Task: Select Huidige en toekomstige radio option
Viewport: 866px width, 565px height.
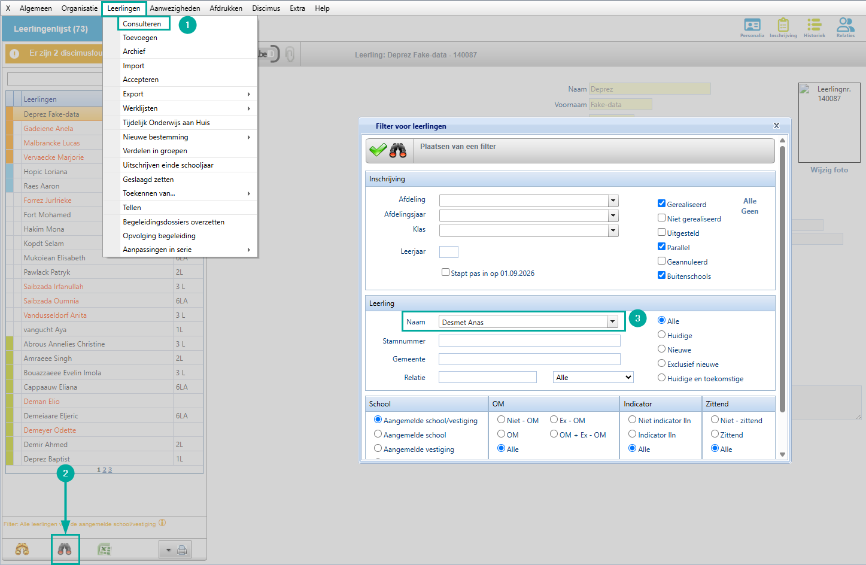Action: click(661, 378)
